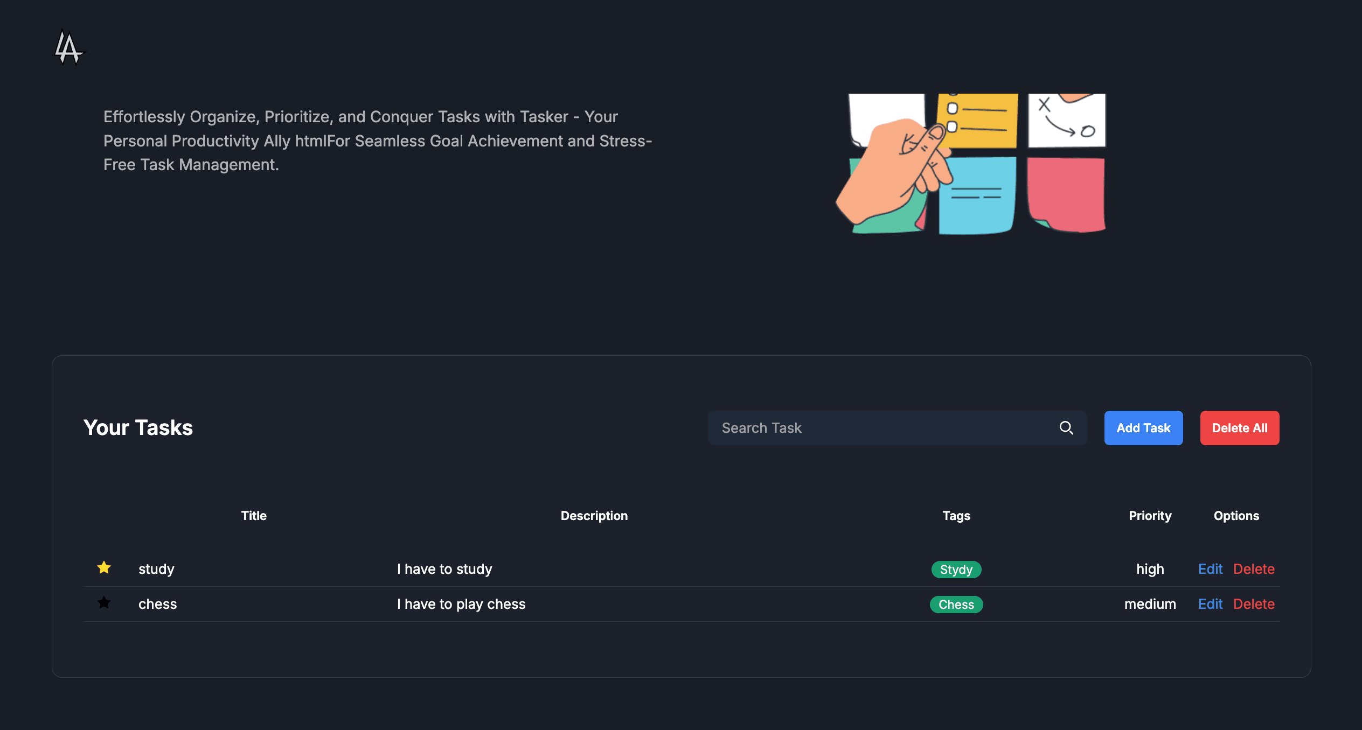Edit the 'chess' task via Options column

(1210, 603)
